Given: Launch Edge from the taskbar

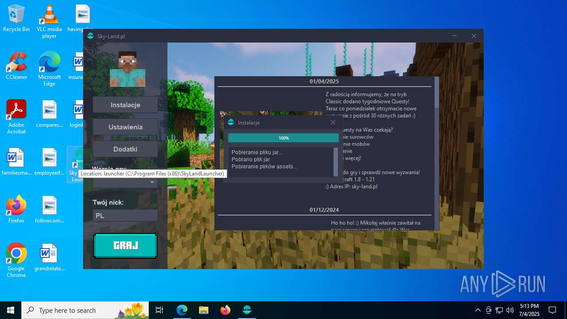Looking at the screenshot, I should point(182,310).
